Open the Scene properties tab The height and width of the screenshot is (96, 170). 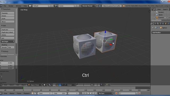click(160, 23)
